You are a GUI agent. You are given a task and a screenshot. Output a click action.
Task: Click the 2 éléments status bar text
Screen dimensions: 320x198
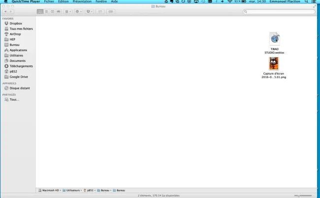point(159,196)
